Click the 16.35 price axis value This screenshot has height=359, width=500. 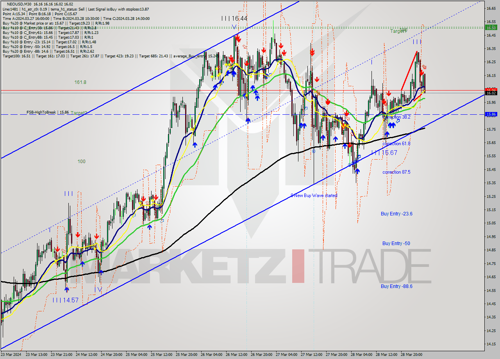[491, 49]
